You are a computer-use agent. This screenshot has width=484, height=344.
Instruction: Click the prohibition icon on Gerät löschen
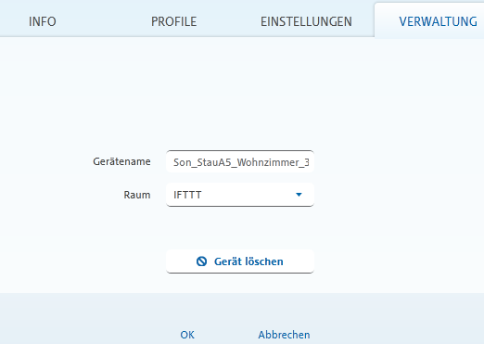click(201, 261)
